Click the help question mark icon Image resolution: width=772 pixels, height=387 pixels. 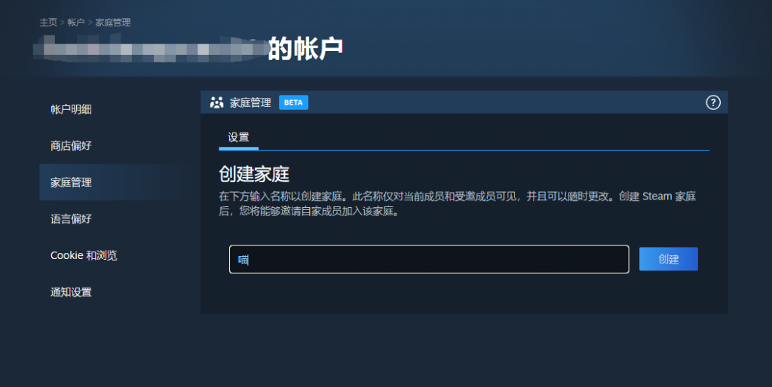(x=713, y=102)
